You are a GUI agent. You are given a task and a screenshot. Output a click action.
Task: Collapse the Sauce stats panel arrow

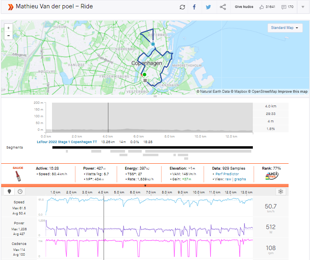(x=145, y=185)
